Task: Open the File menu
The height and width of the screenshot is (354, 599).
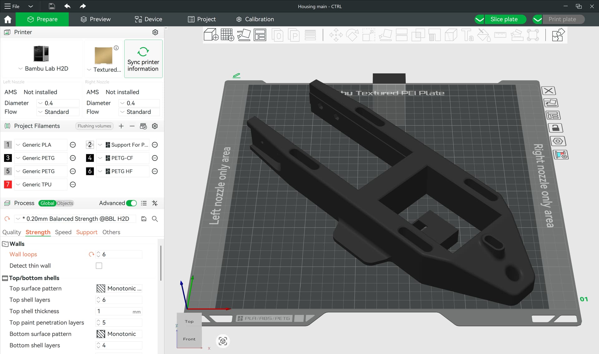Action: pos(12,6)
